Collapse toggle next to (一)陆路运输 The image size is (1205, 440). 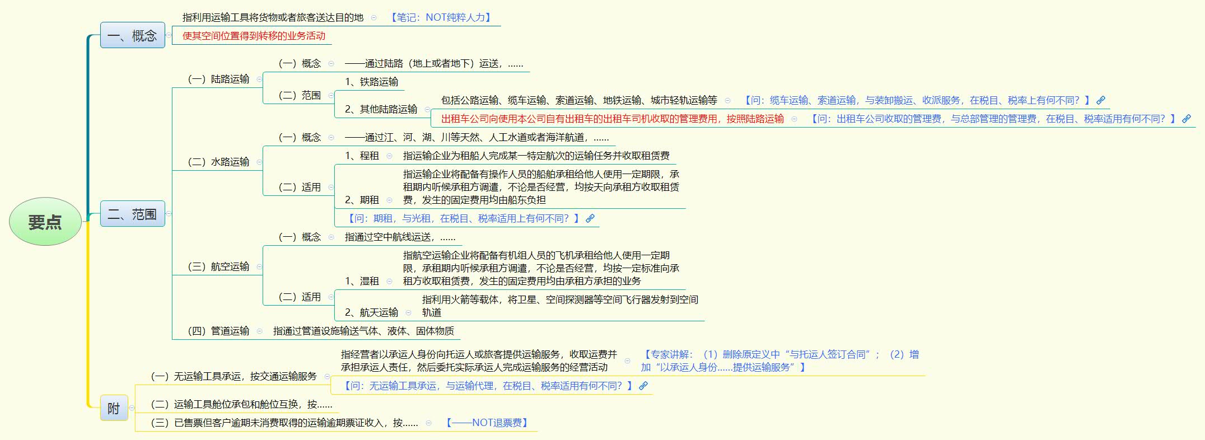259,79
